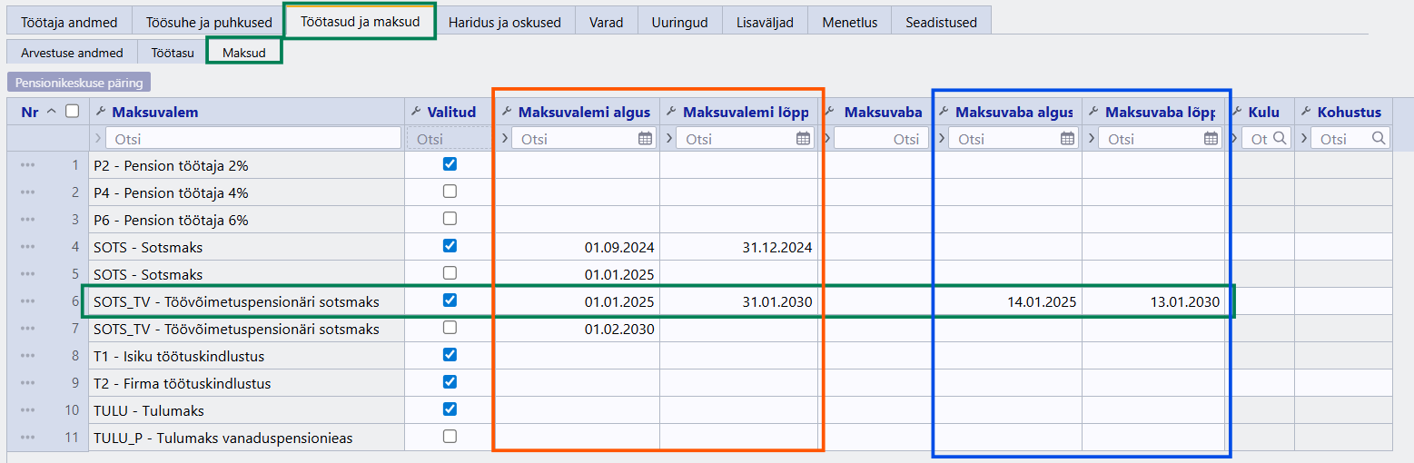Click the Maksuvalem Otsi search field
The width and height of the screenshot is (1414, 463).
[252, 139]
